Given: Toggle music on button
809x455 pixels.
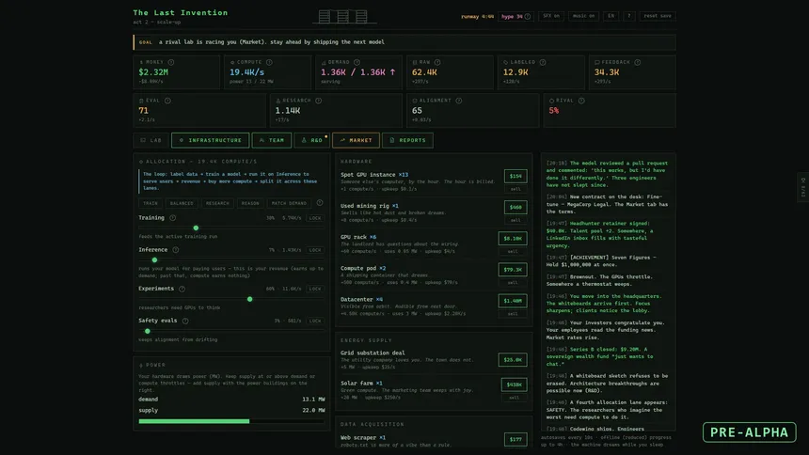Looking at the screenshot, I should (x=583, y=16).
